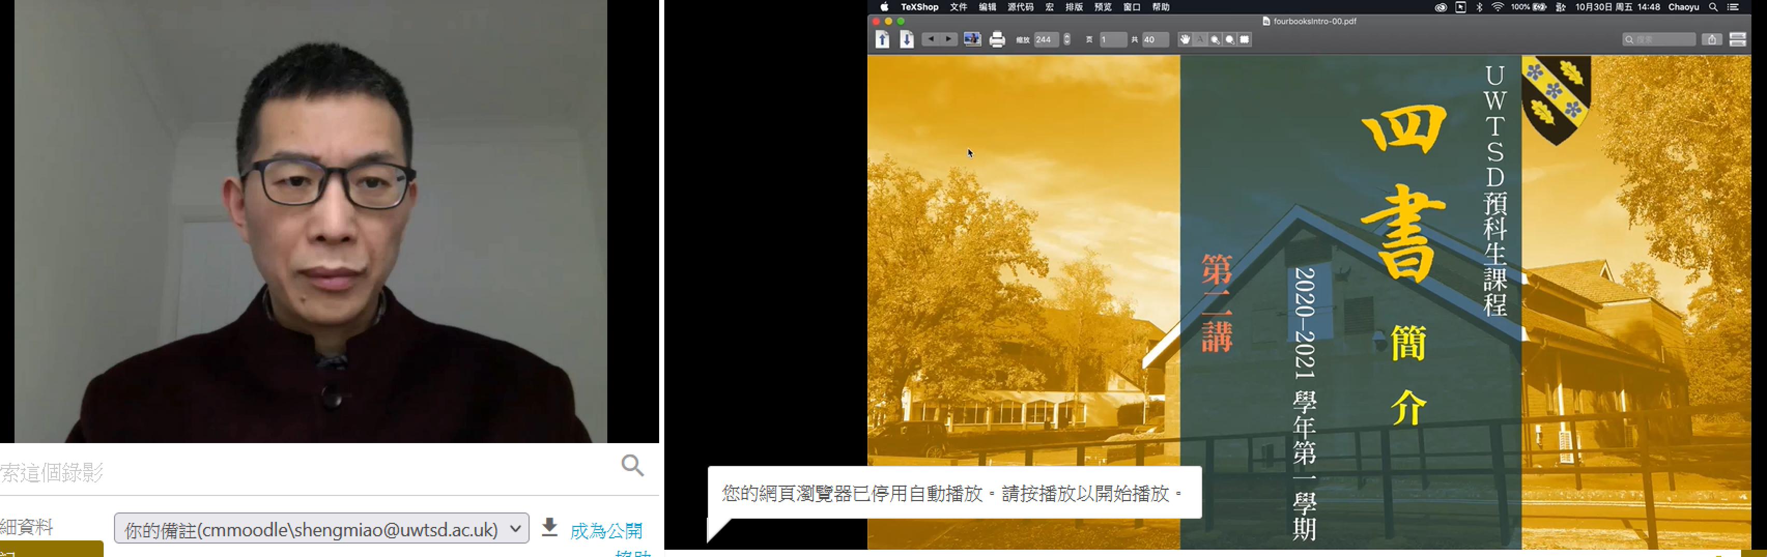Click the battery 100% indicator
The height and width of the screenshot is (557, 1767).
[x=1528, y=7]
